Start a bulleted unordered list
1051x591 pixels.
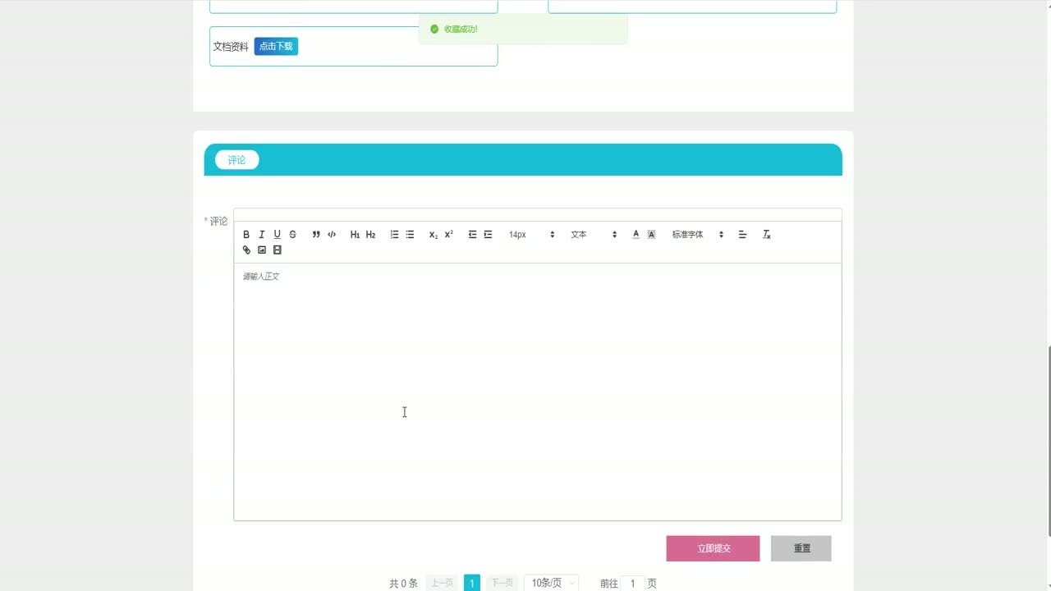410,235
